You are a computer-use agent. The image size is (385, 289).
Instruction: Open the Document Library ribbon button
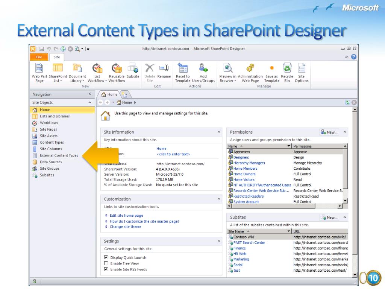[77, 73]
